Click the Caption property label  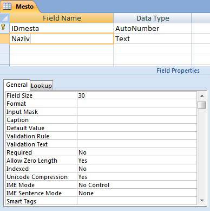point(17,120)
